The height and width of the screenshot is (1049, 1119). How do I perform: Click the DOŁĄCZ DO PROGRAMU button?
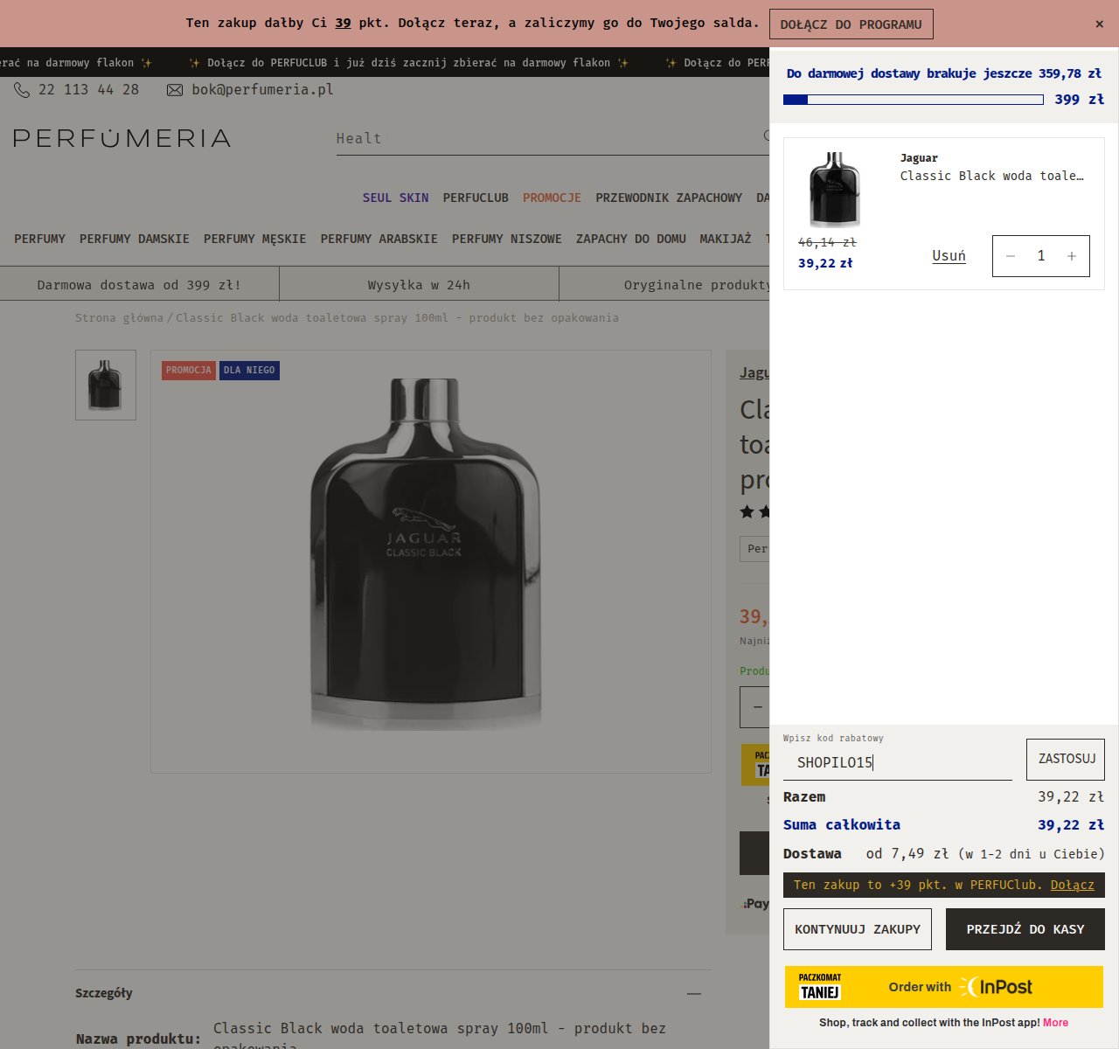[851, 24]
